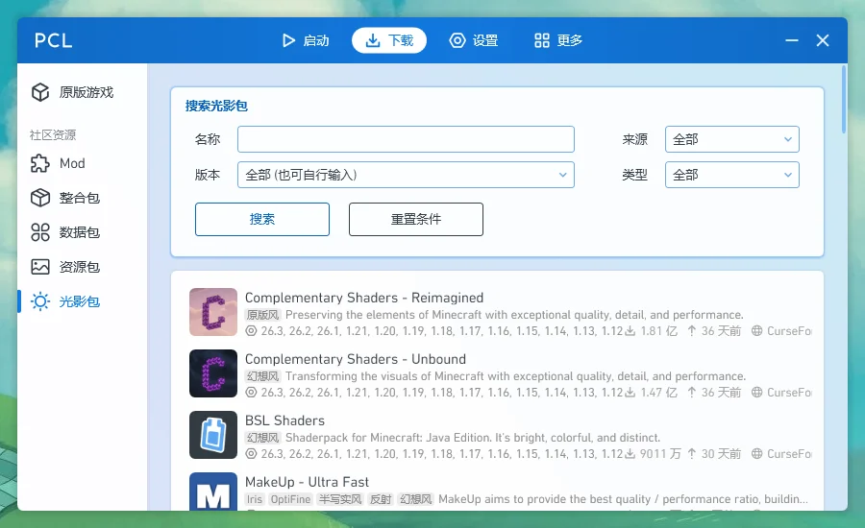Click the version icon on BSL Shaders row
865x528 pixels.
(x=251, y=454)
